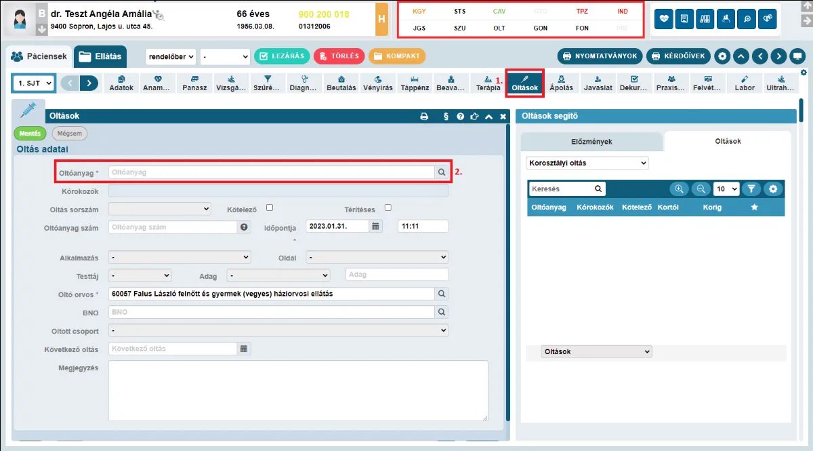Search doctor with Oltó orvos magnifier icon
Image resolution: width=813 pixels, height=451 pixels.
click(x=441, y=294)
